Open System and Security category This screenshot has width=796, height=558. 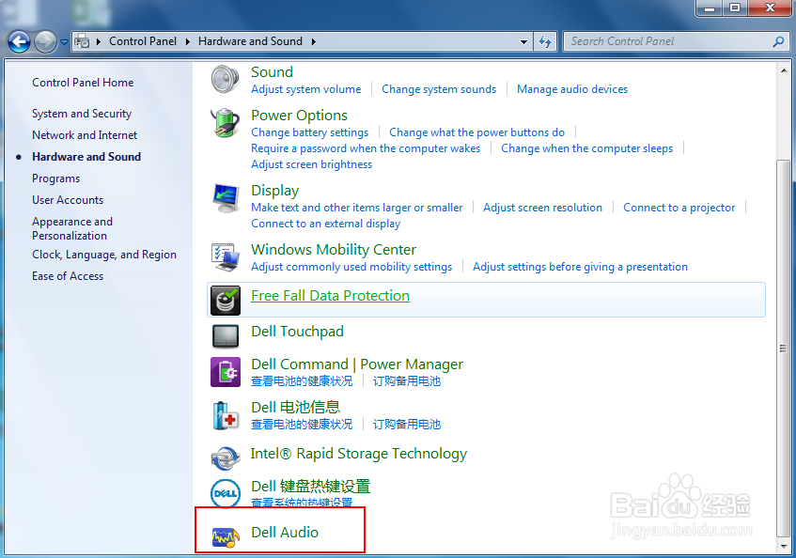[x=82, y=114]
